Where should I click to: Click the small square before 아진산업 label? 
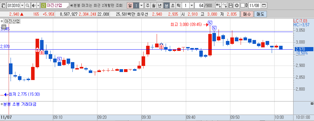2,21
